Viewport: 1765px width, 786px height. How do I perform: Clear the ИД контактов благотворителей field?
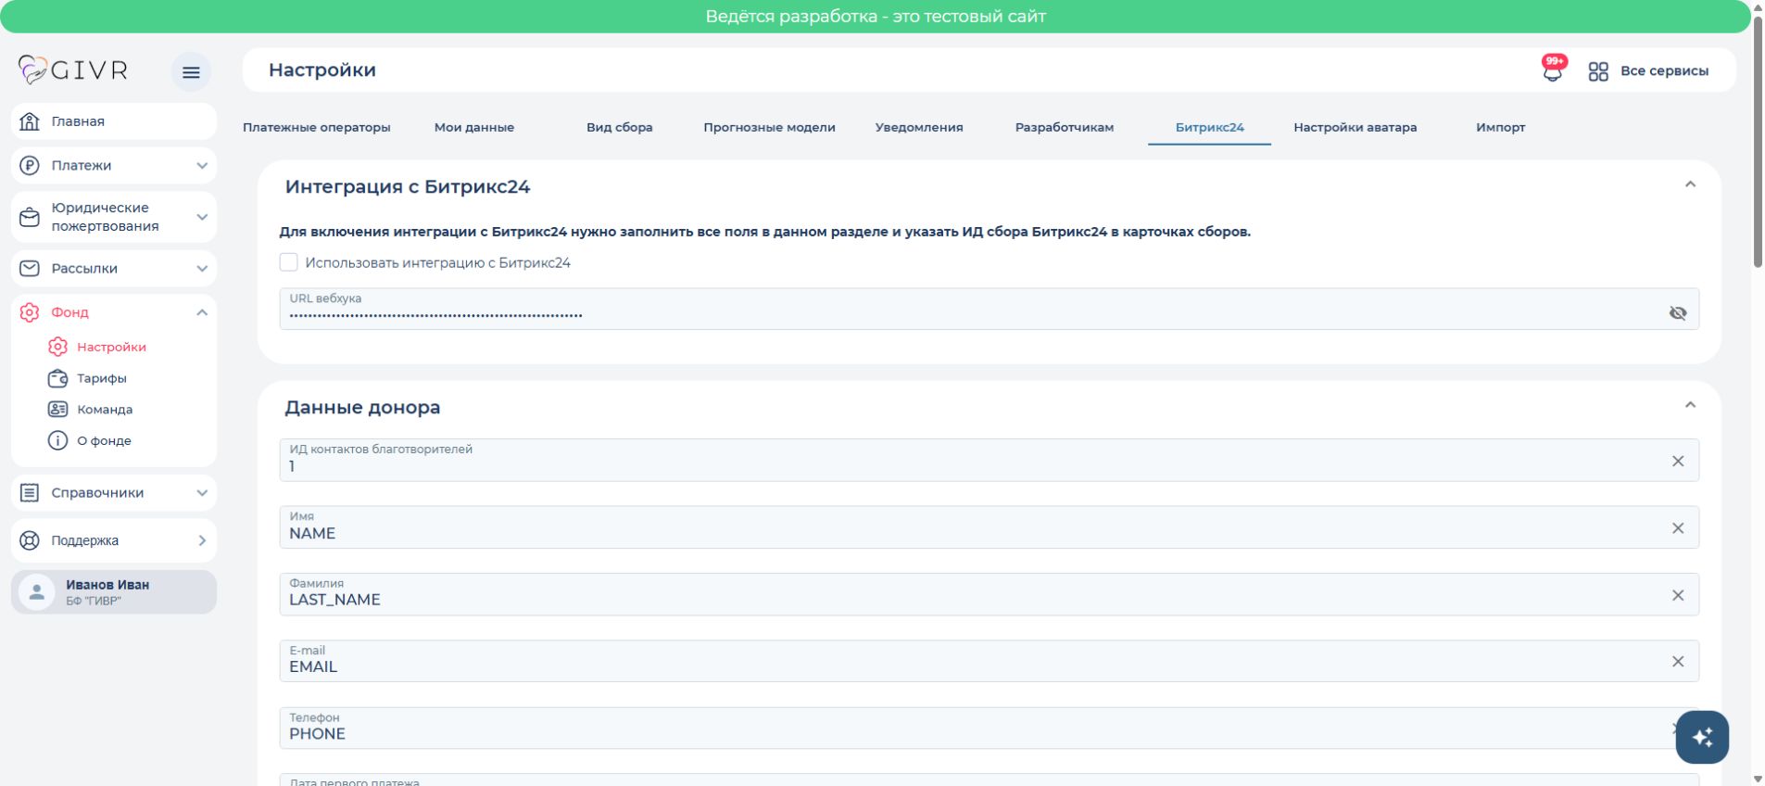[x=1678, y=462]
